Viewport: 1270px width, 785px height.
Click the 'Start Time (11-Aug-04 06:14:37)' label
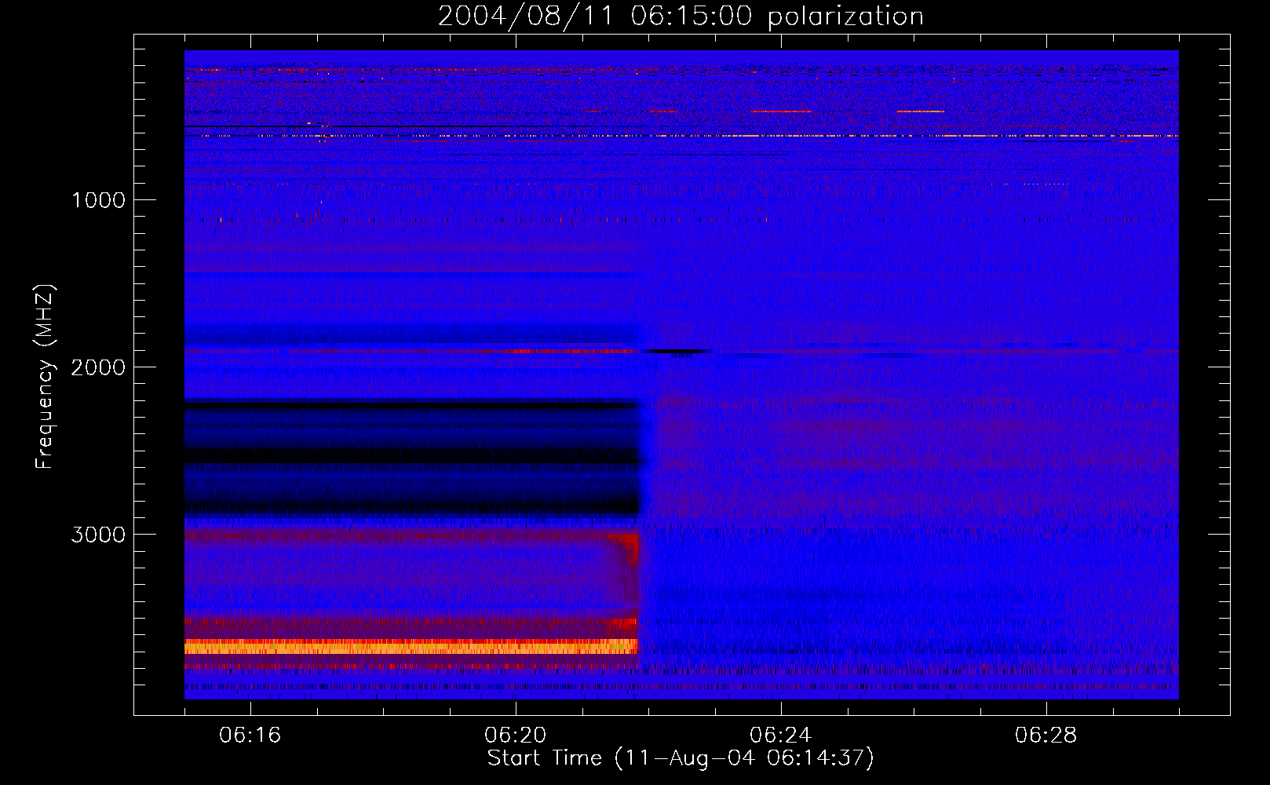[x=681, y=758]
